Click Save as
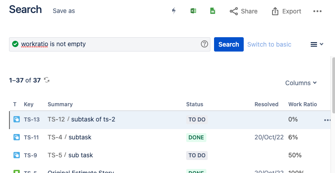335x173 pixels. [x=64, y=11]
